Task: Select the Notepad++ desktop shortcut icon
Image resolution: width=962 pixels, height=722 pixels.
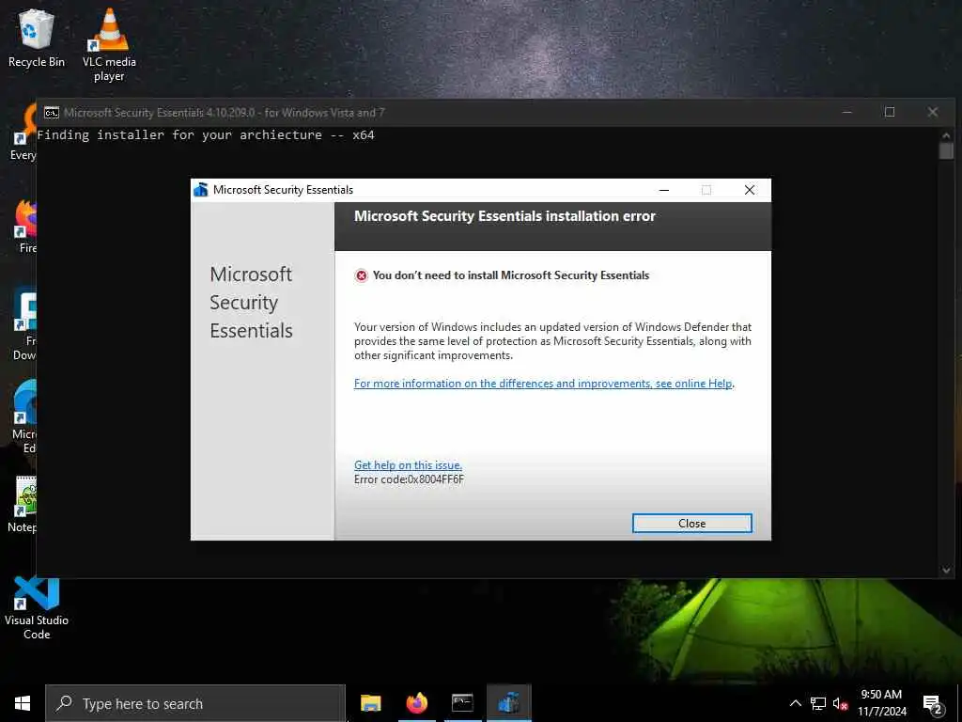Action: [23, 504]
